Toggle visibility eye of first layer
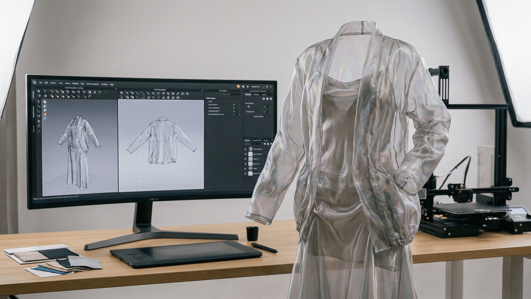 tap(246, 149)
